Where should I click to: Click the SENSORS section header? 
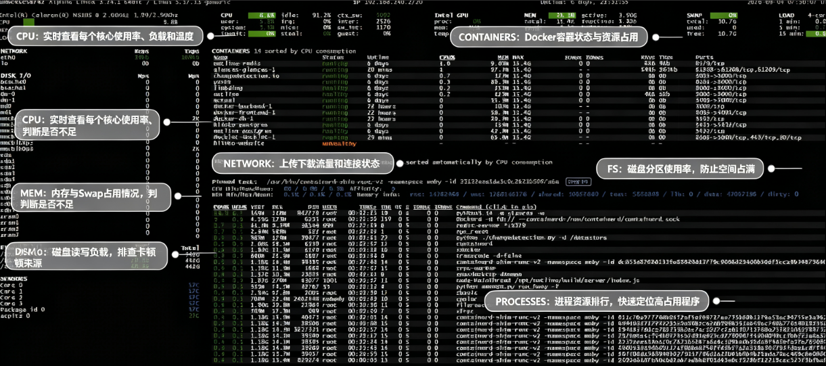14,278
